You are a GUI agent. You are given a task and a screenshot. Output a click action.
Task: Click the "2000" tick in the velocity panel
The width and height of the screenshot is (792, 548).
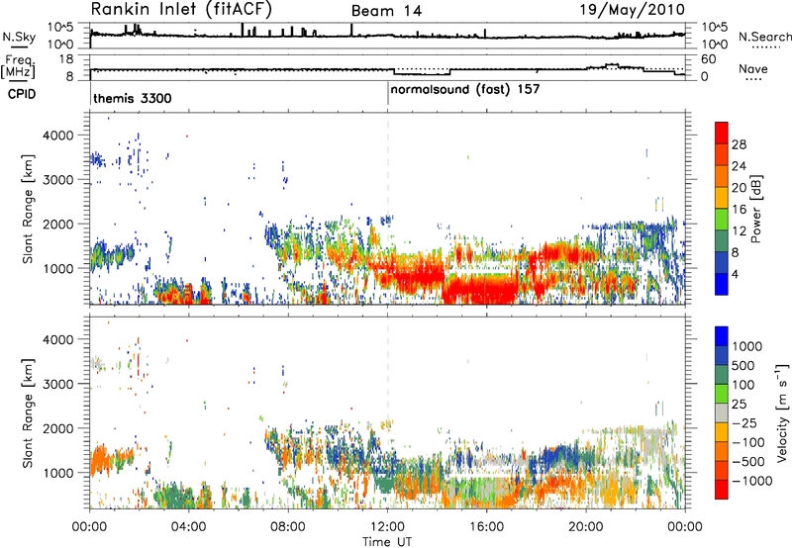pyautogui.click(x=58, y=428)
